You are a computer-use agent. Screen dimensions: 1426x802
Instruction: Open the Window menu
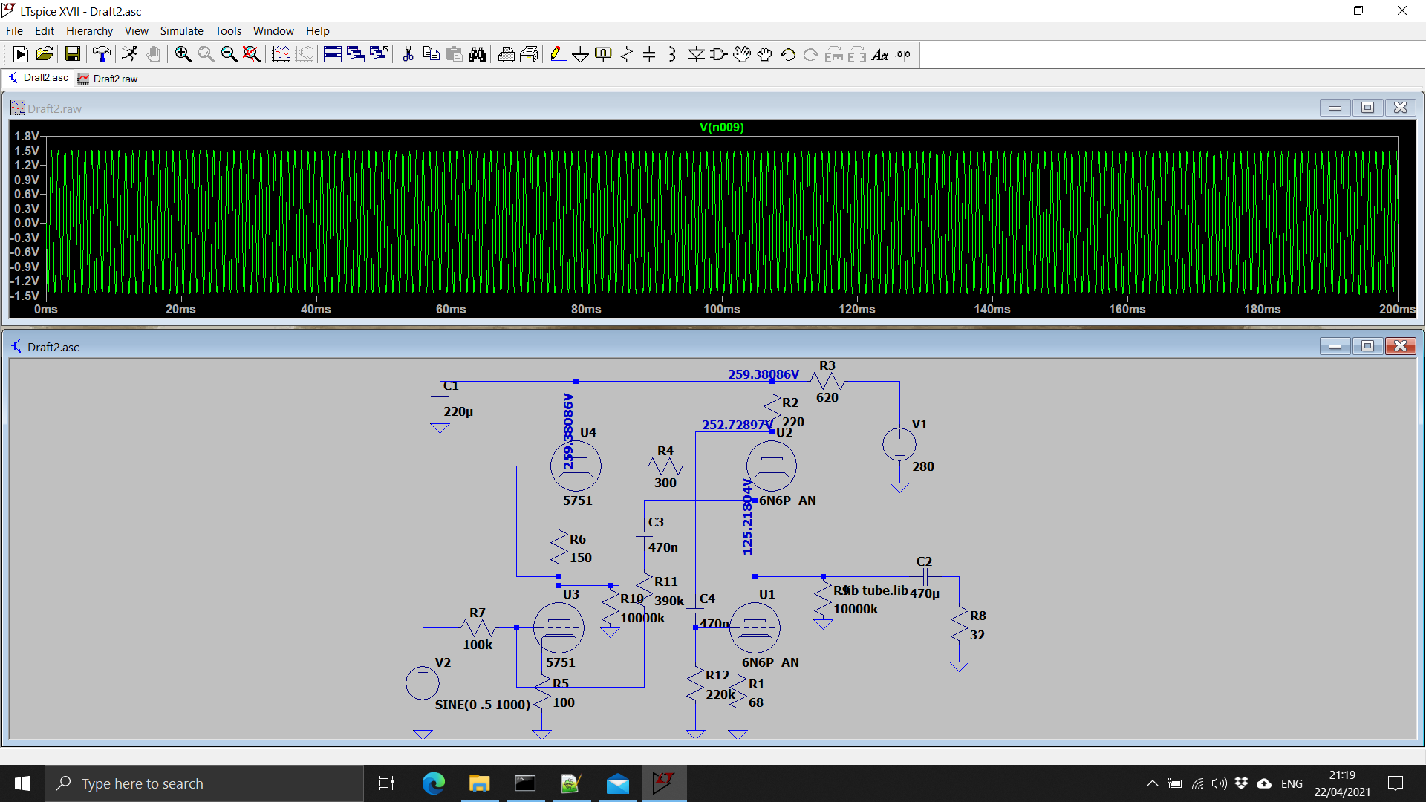[x=273, y=30]
